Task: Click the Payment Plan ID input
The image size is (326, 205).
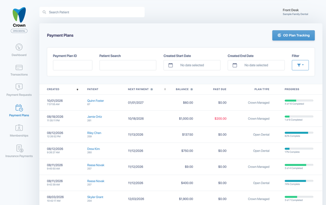Action: coord(73,65)
